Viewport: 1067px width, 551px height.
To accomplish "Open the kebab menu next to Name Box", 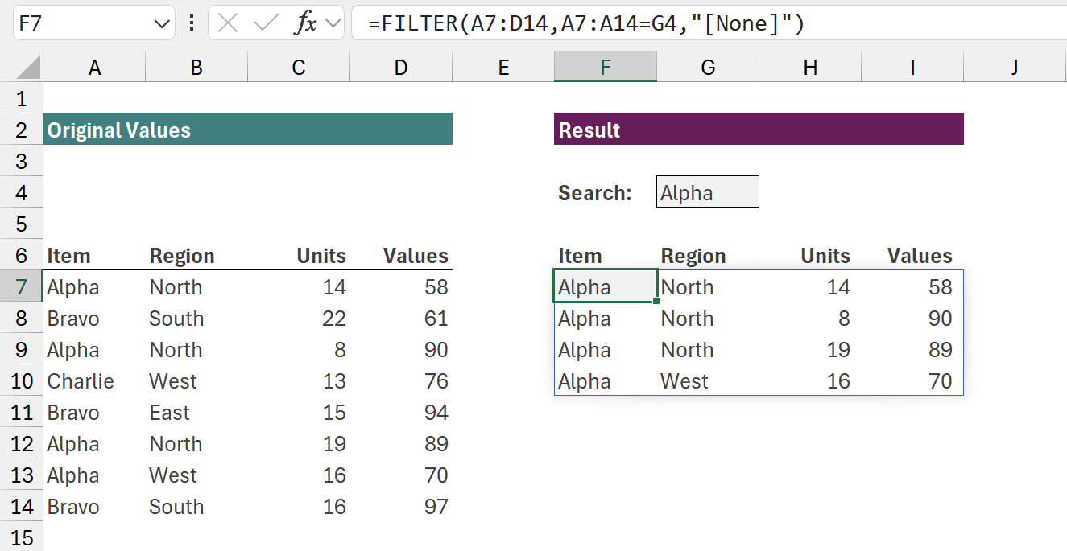I will pyautogui.click(x=192, y=22).
